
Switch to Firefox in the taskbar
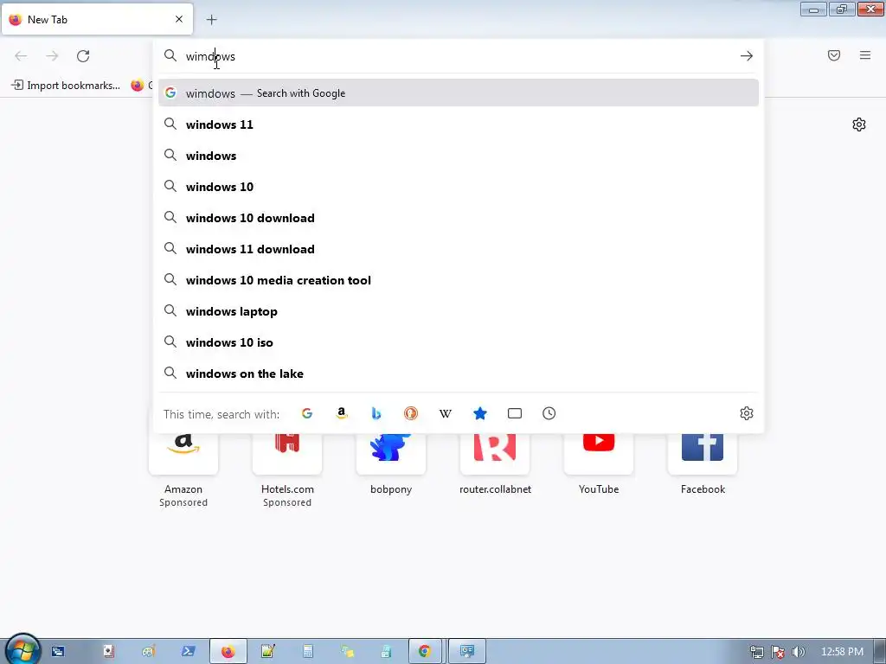tap(228, 652)
